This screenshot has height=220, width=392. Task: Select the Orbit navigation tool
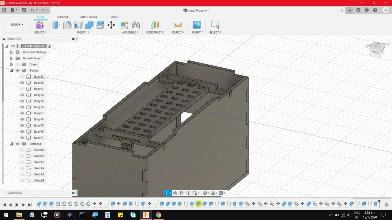coord(166,193)
